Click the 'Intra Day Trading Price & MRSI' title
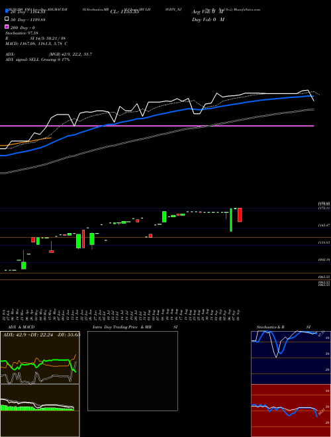Viewport: 331px width, 437px height. (135, 327)
